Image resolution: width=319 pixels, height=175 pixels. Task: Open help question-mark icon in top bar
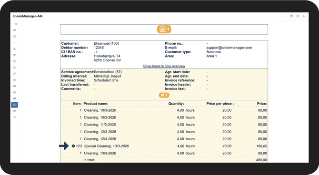[291, 16]
